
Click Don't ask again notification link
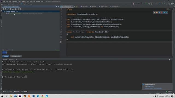click(158, 88)
